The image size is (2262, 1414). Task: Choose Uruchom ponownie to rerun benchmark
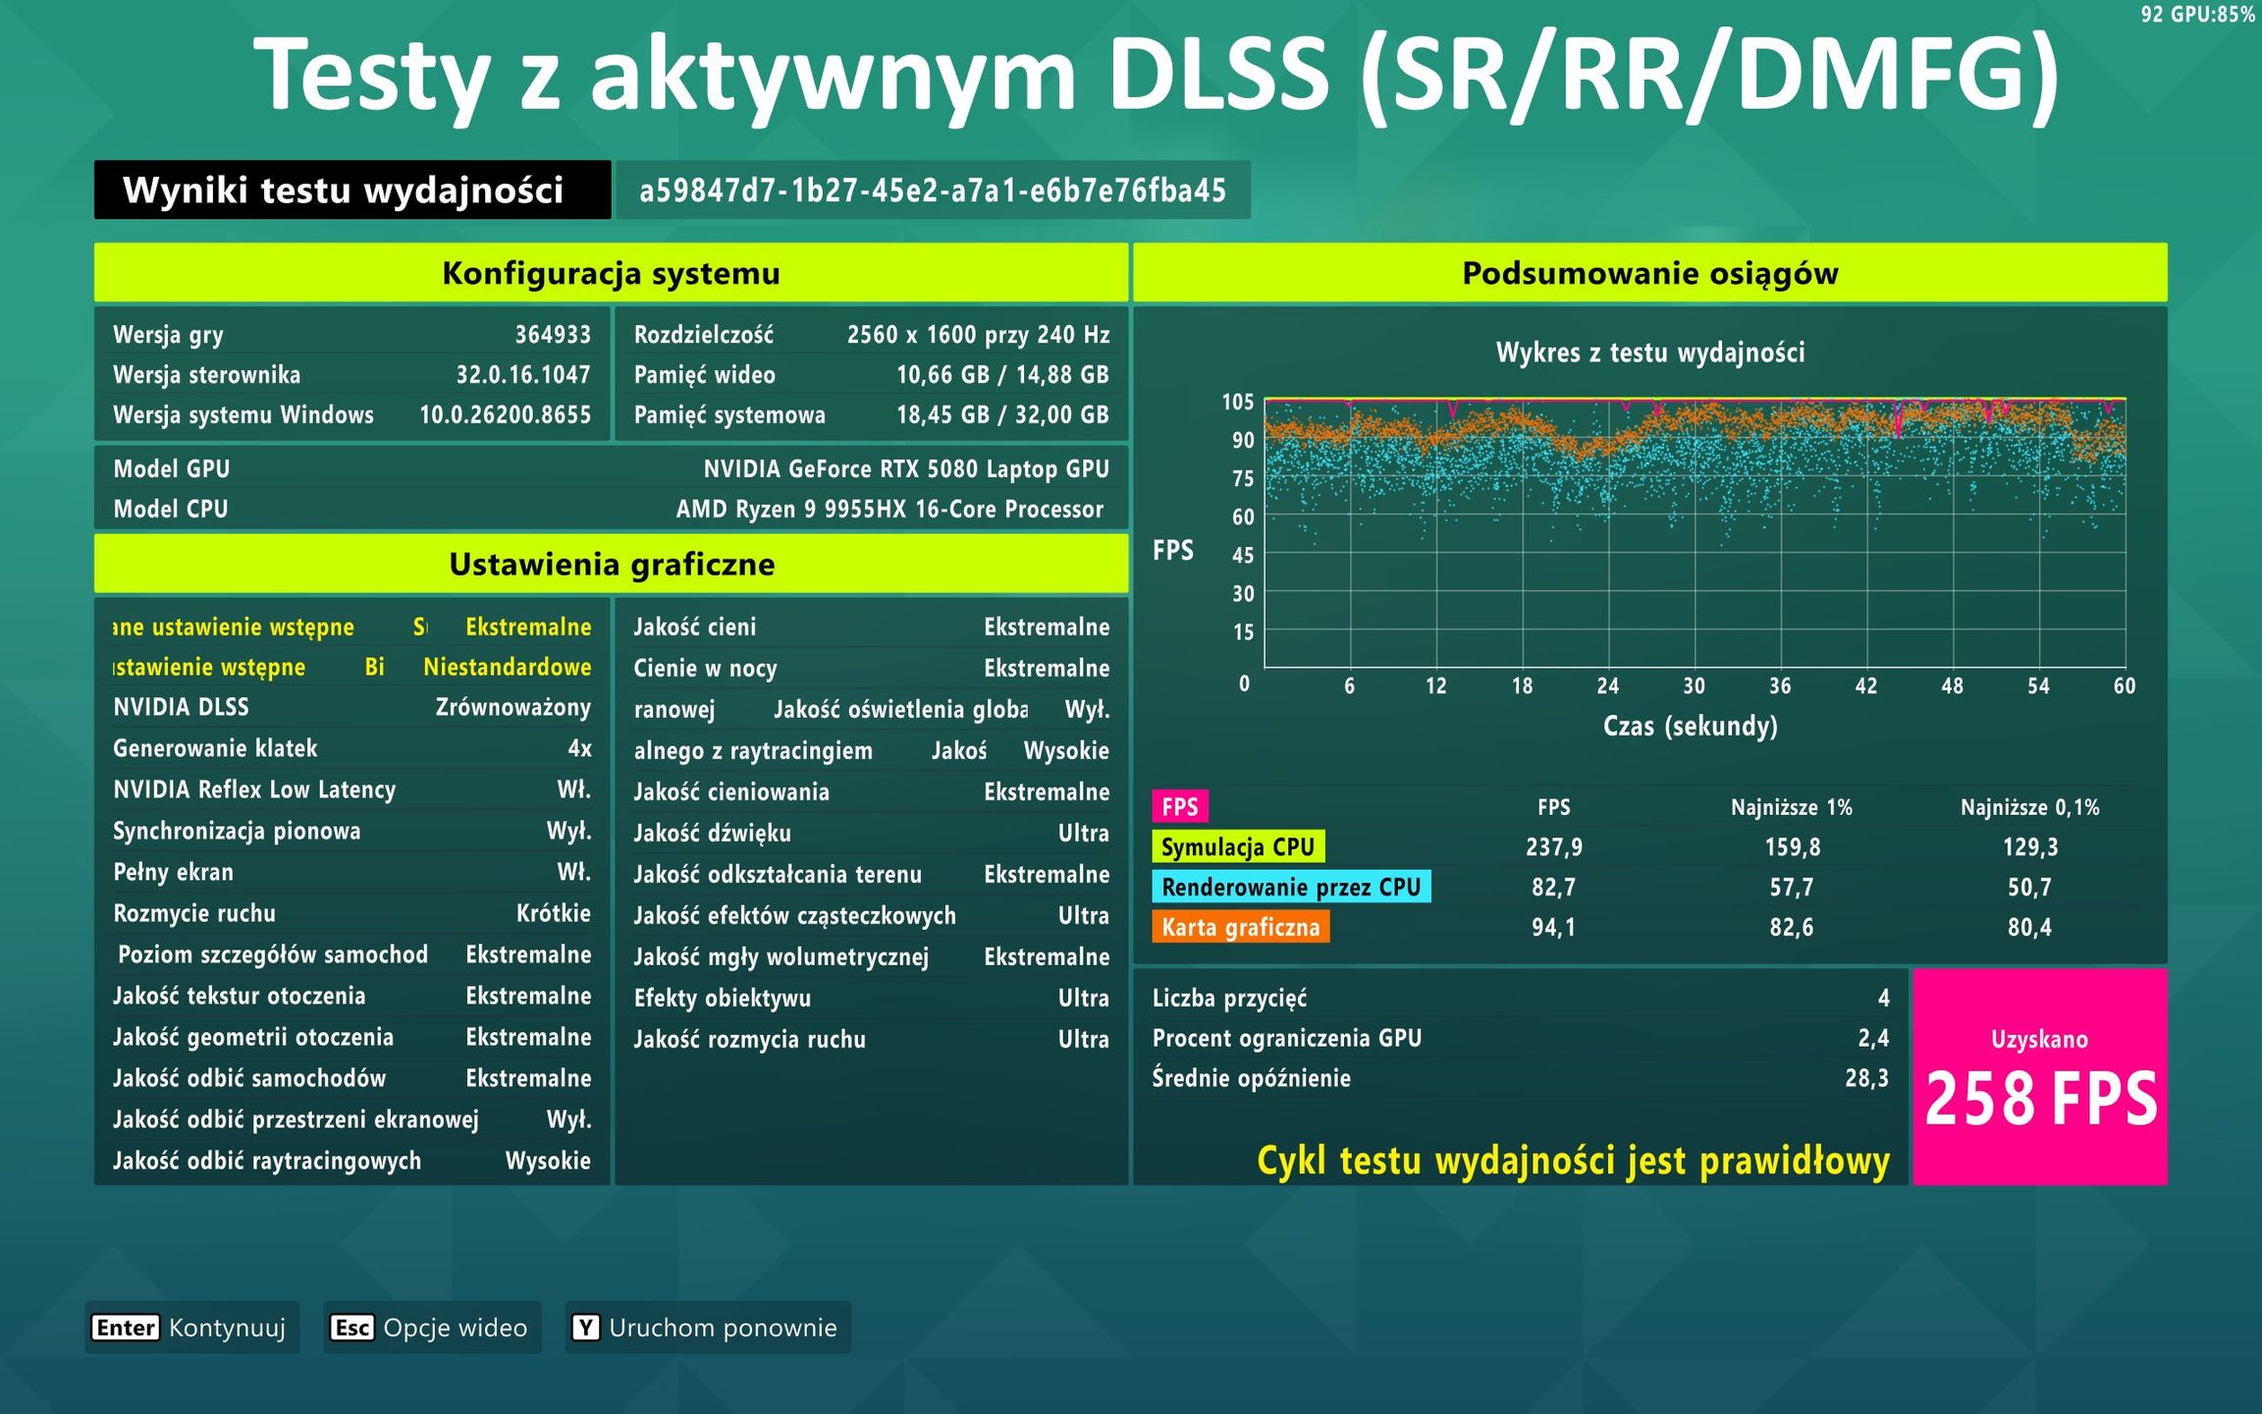click(x=723, y=1328)
